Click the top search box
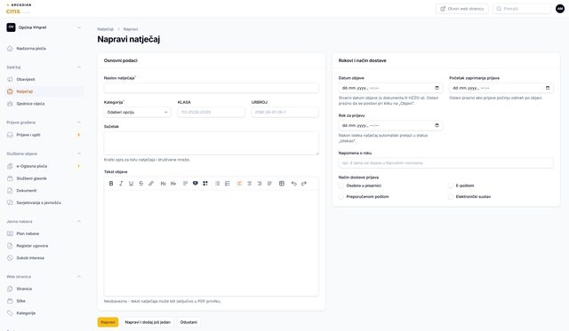 522,9
